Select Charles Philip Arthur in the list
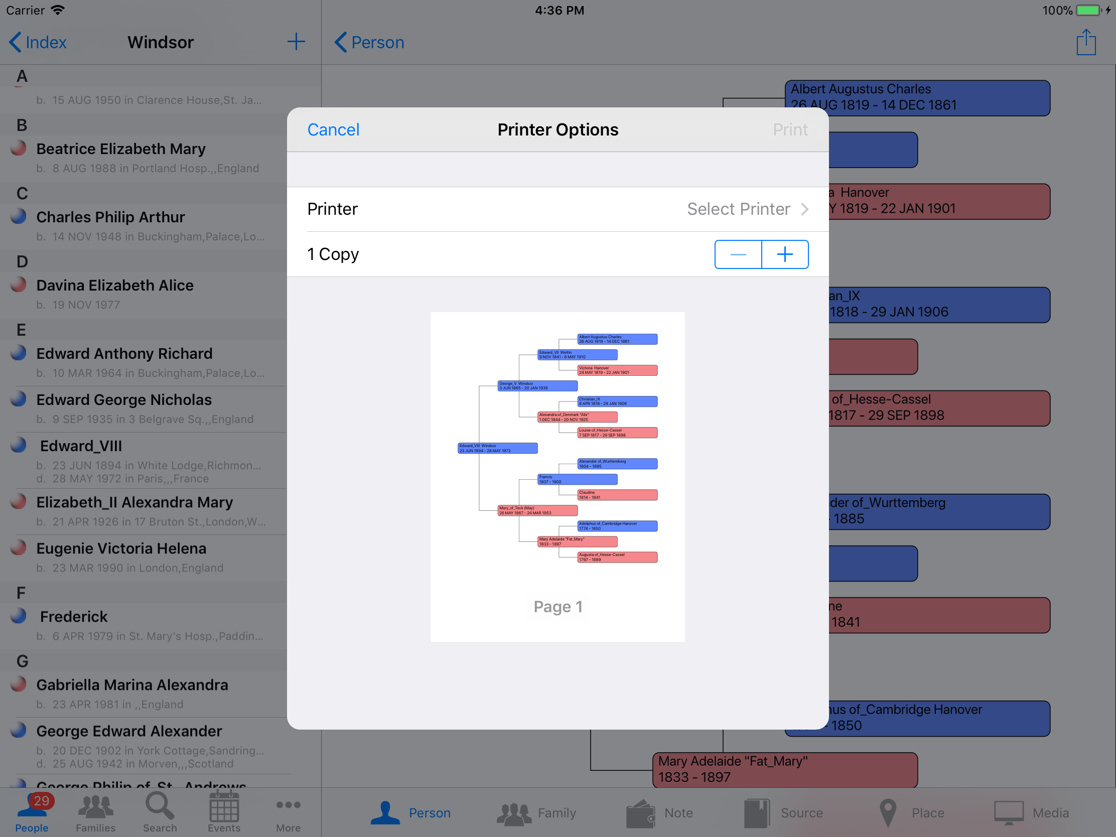Image resolution: width=1116 pixels, height=837 pixels. pos(110,217)
